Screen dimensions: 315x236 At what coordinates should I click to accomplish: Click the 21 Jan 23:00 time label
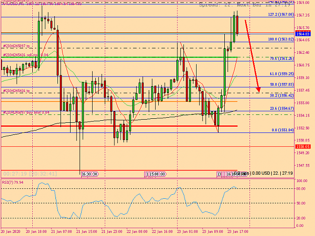[x=112, y=231]
